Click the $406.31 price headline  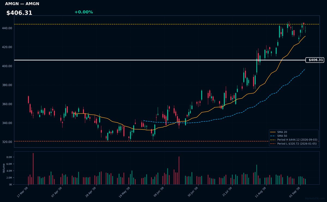pyautogui.click(x=19, y=13)
